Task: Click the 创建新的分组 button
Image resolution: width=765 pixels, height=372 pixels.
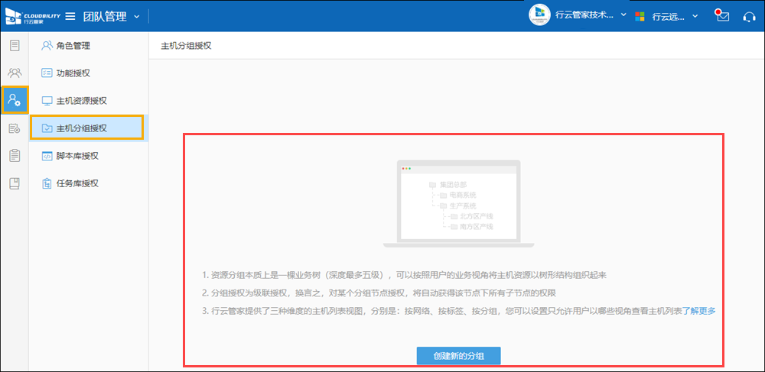Action: 459,356
